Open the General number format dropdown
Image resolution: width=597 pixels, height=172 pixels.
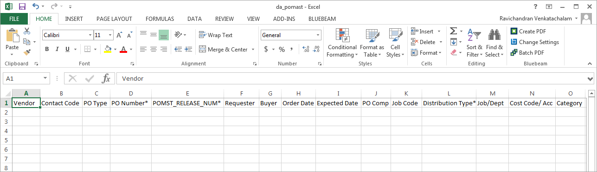318,35
